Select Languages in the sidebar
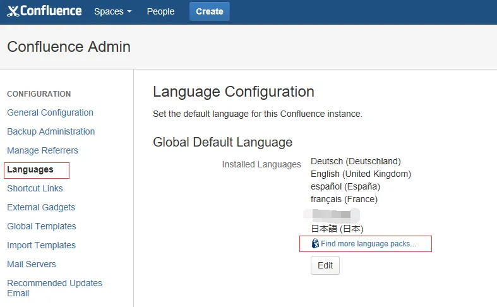Screen dimensions: 497x307 30,170
